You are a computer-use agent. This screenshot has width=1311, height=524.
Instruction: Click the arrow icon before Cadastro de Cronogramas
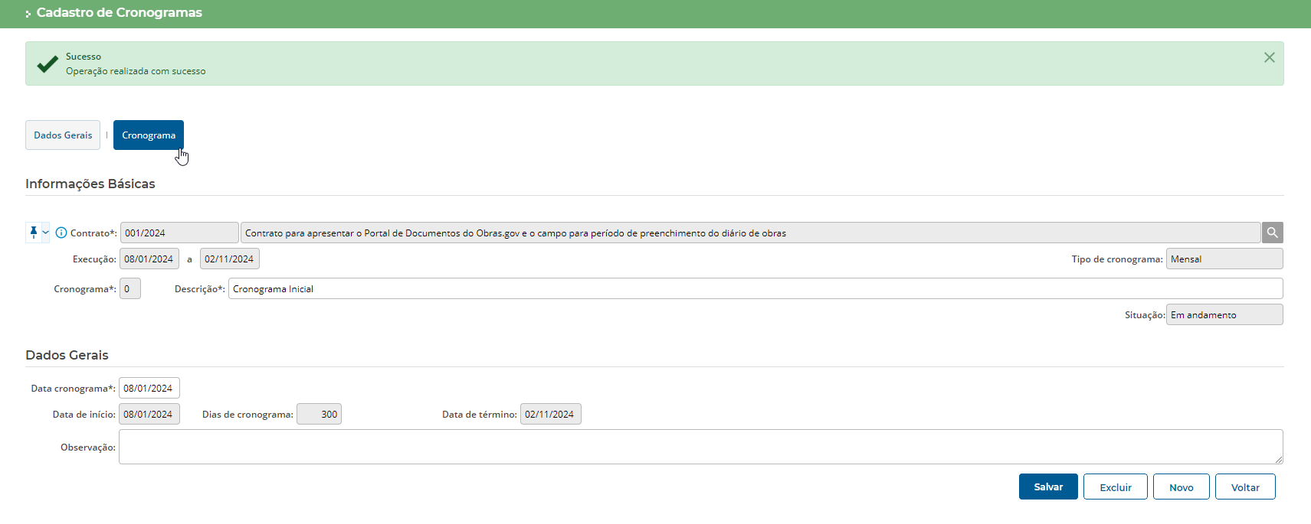coord(28,14)
